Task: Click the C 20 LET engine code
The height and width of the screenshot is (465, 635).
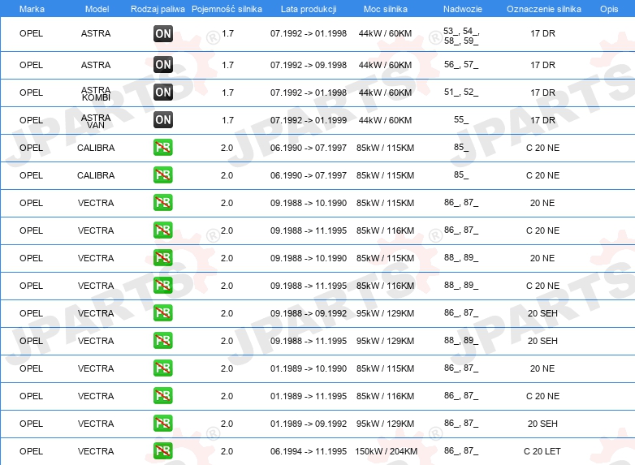Action: tap(542, 451)
